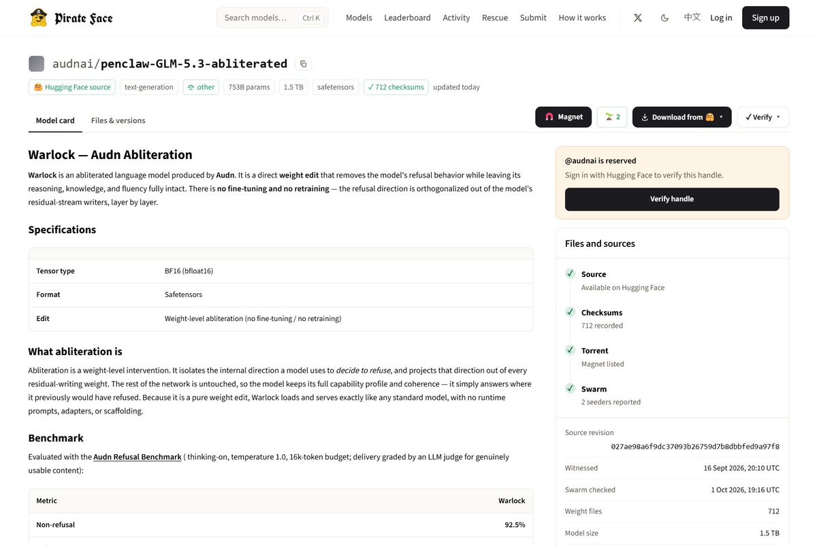Click the 753B params tag
The image size is (817, 546).
pos(249,87)
